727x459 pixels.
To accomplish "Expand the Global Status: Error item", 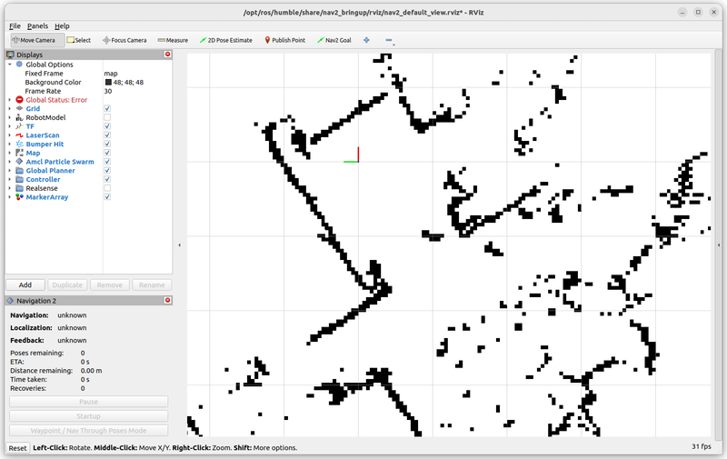I will pos(9,100).
